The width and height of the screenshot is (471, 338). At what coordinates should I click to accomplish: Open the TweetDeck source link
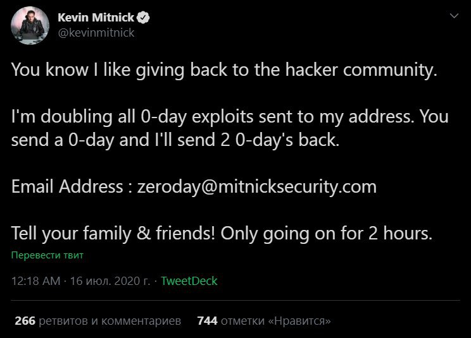189,281
